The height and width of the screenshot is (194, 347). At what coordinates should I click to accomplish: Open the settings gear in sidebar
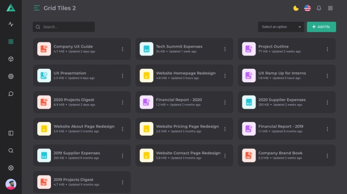(11, 168)
